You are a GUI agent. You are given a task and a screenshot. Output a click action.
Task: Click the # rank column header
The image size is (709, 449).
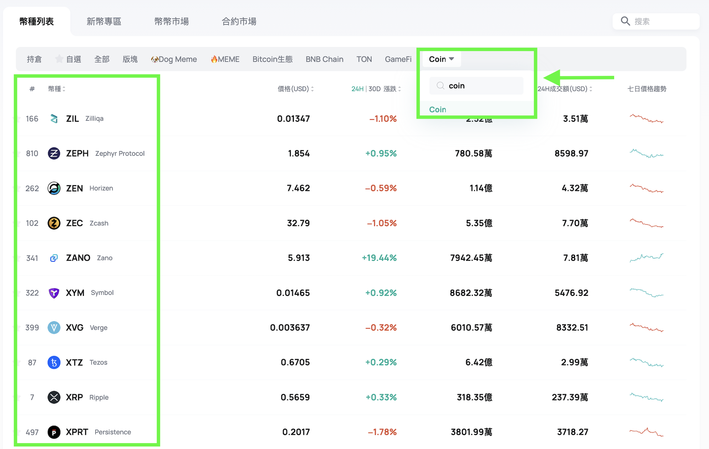point(32,89)
